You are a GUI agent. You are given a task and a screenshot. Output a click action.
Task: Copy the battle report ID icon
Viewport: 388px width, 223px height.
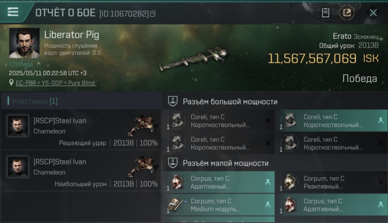pyautogui.click(x=153, y=14)
